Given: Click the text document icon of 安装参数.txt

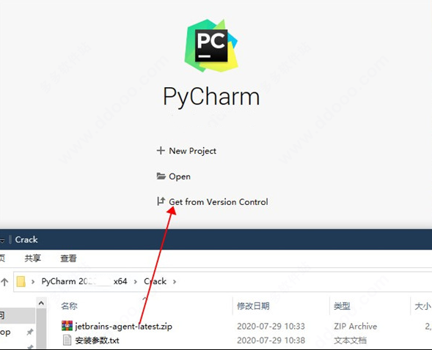Looking at the screenshot, I should click(x=67, y=340).
